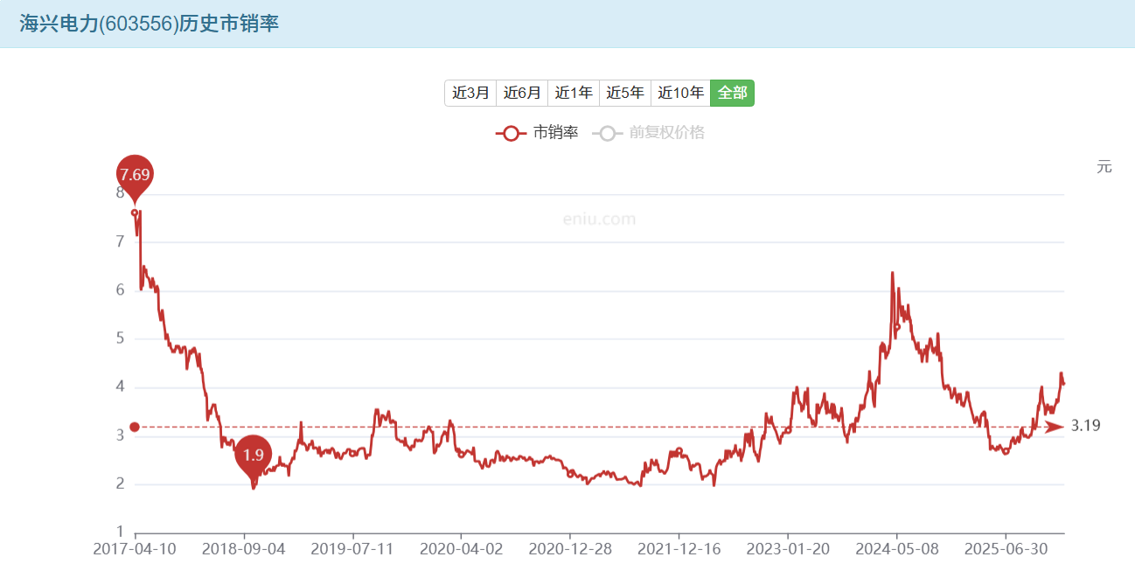Click the 2017-04-10 x-axis date label

tap(135, 549)
